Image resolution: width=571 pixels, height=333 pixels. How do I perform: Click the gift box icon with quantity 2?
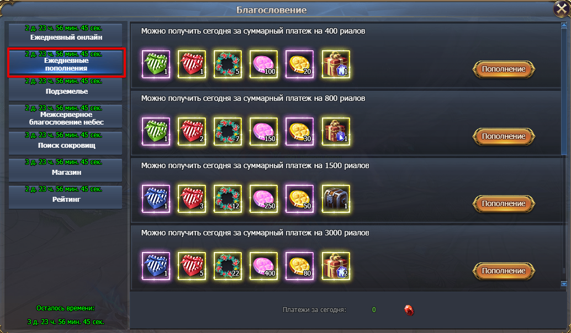coord(336,266)
